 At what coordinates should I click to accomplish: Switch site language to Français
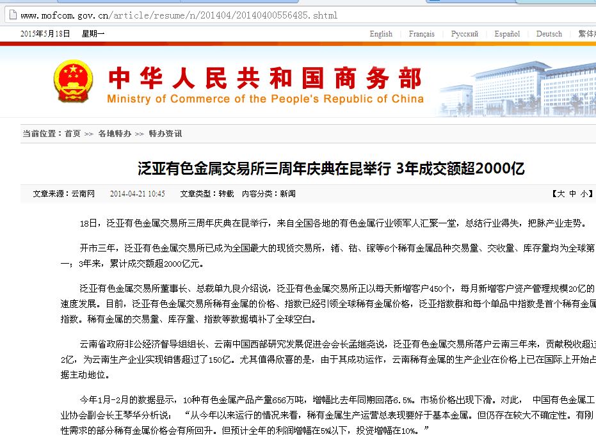pyautogui.click(x=421, y=34)
